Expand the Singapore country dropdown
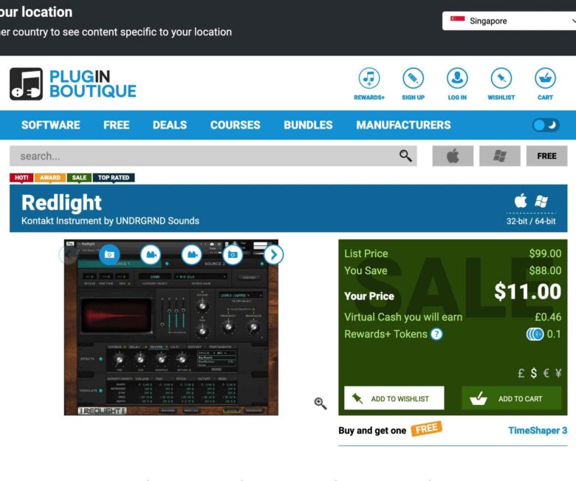The width and height of the screenshot is (576, 481). click(x=509, y=21)
